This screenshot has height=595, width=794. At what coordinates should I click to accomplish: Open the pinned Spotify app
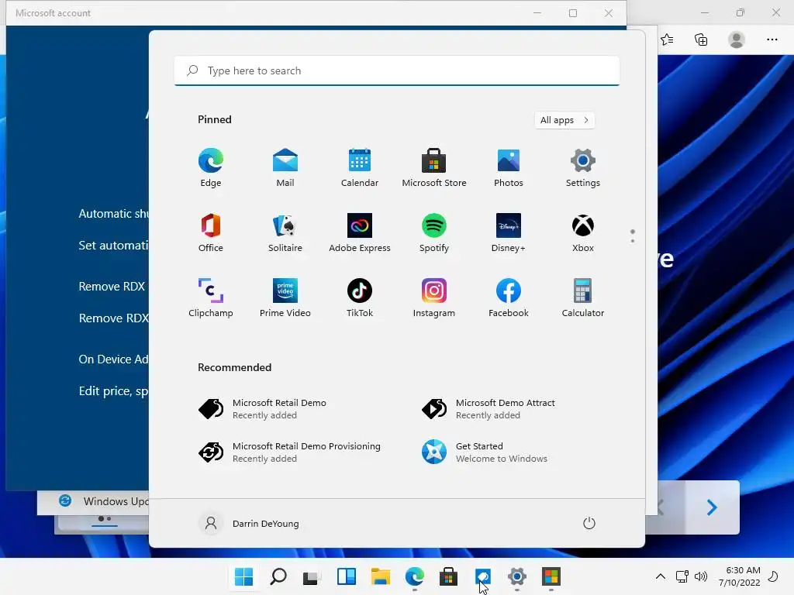[434, 232]
